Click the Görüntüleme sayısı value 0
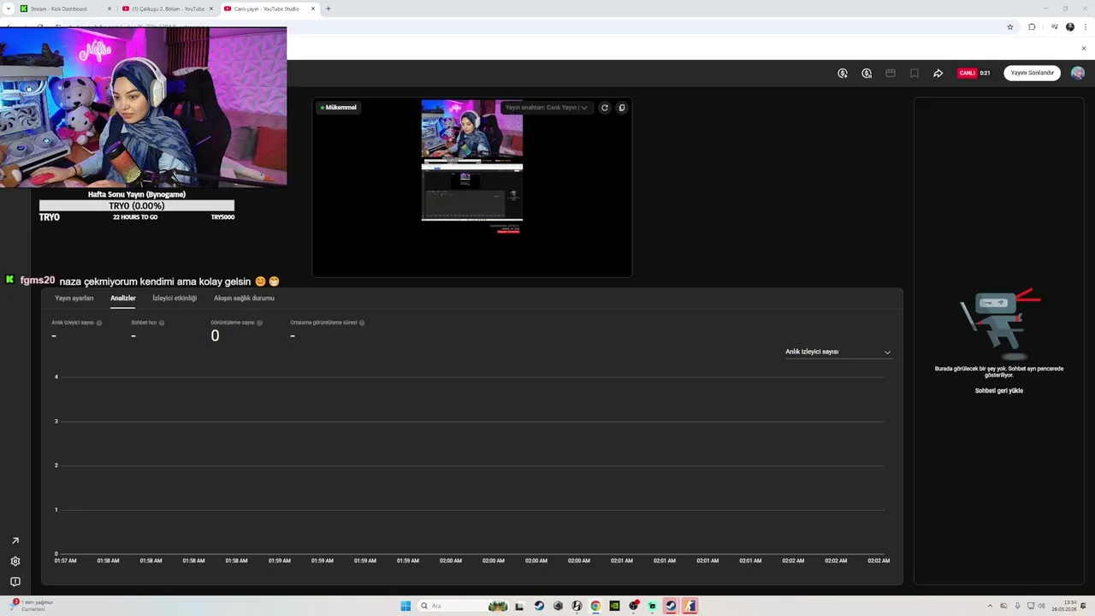 tap(215, 335)
